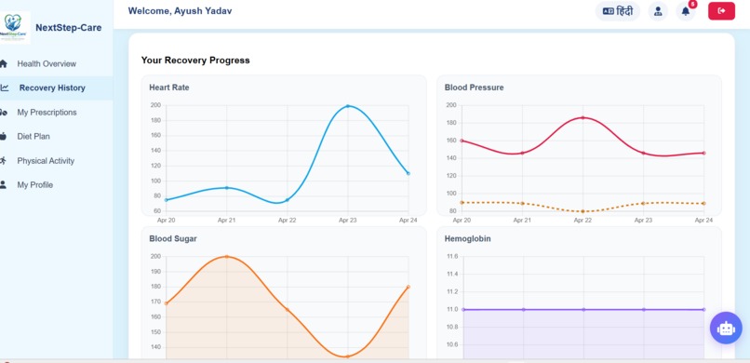Click the Heart Rate chart title
This screenshot has width=750, height=363.
tap(168, 87)
